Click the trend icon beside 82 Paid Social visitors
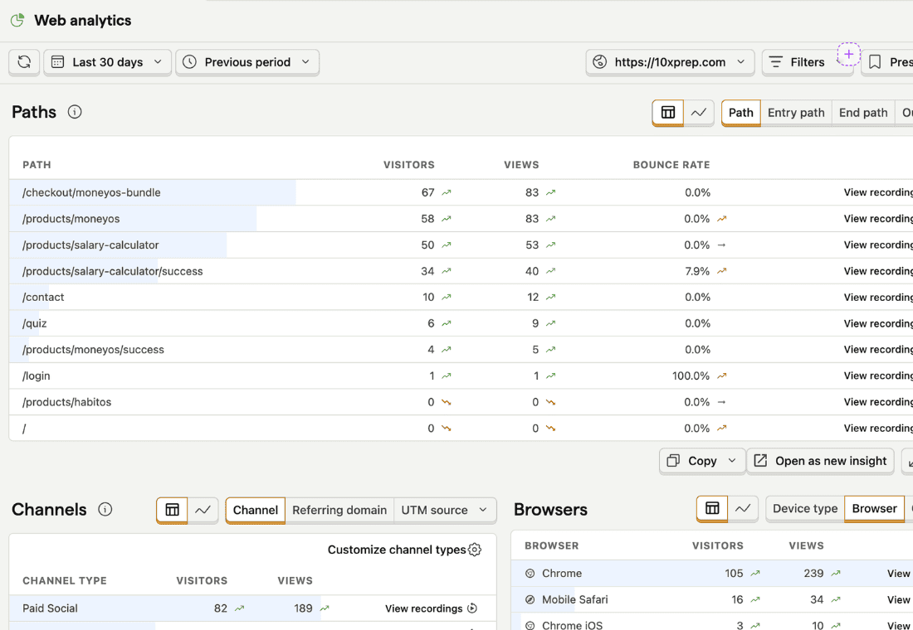Viewport: 913px width, 630px height. 239,608
